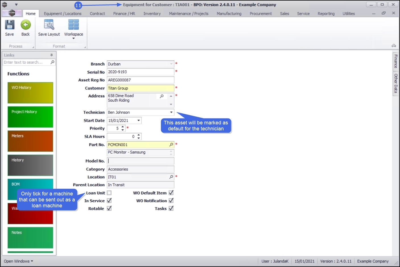This screenshot has width=400, height=267.
Task: Open the Address lookup magnifier
Action: click(x=162, y=96)
